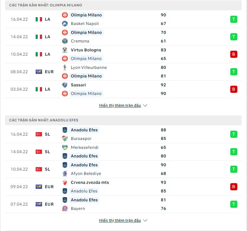
Task: Click the Cremona team logo
Action: [65, 41]
